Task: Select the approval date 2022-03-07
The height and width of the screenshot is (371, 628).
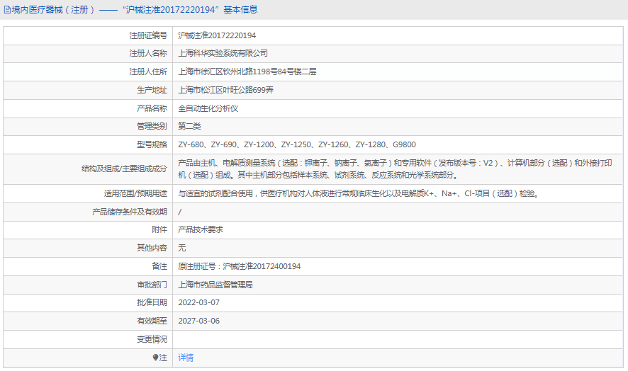Action: coord(198,303)
